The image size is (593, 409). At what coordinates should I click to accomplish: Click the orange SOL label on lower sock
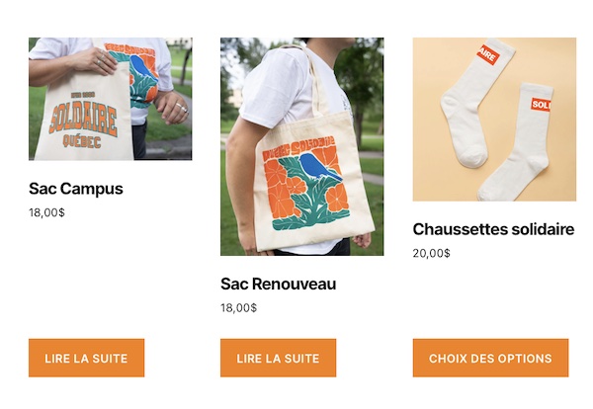click(x=541, y=105)
